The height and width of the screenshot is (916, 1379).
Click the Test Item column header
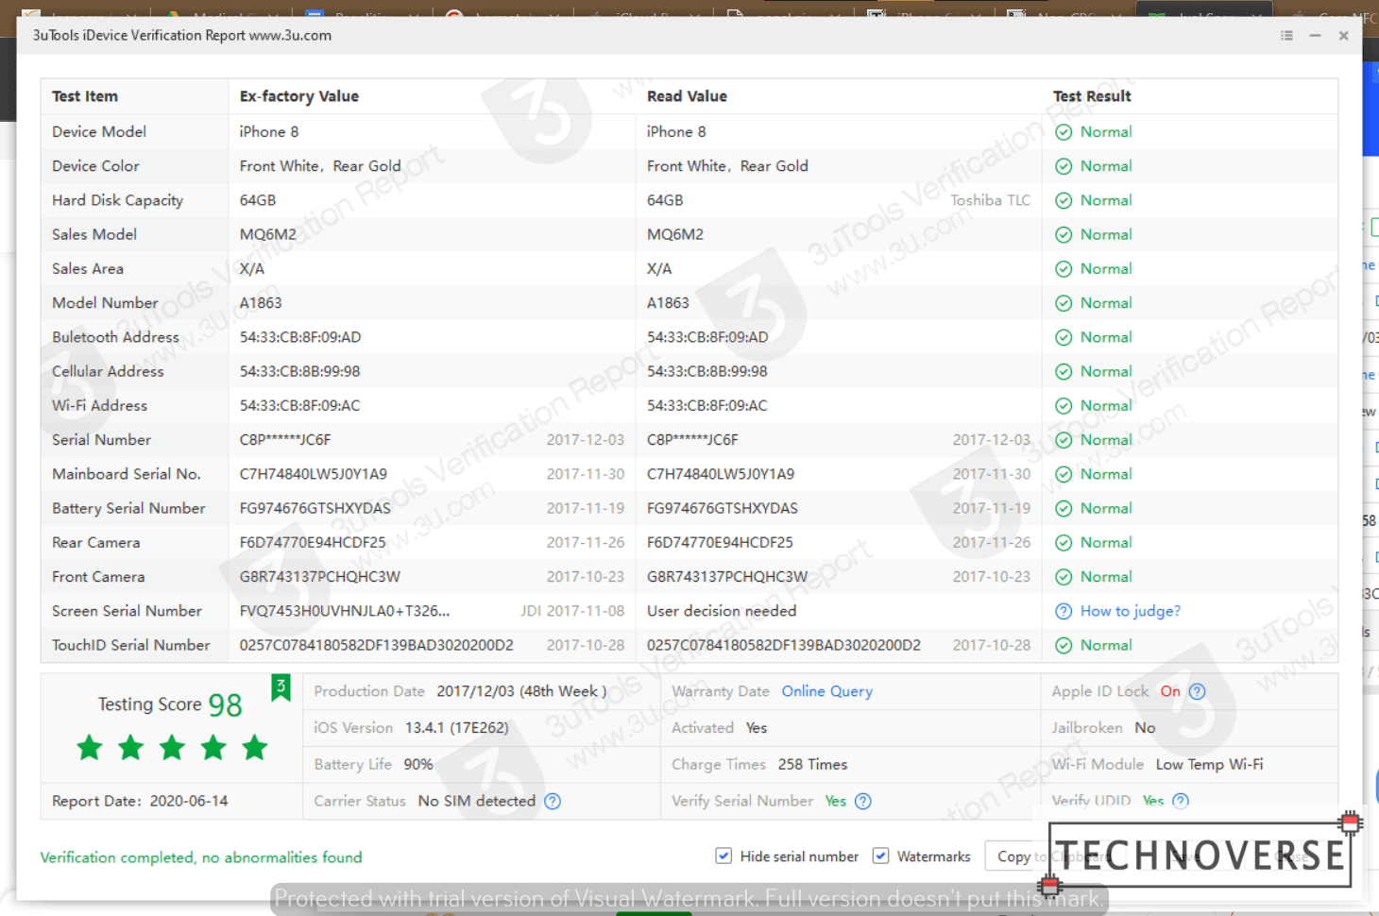(85, 96)
